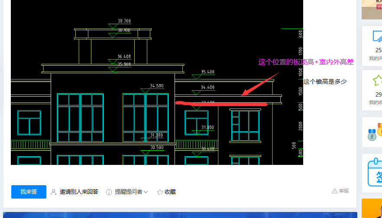This screenshot has height=218, width=382.
Task: Click the magenta 这个位置的板顶高+室内外高差 note
Action: coord(306,62)
